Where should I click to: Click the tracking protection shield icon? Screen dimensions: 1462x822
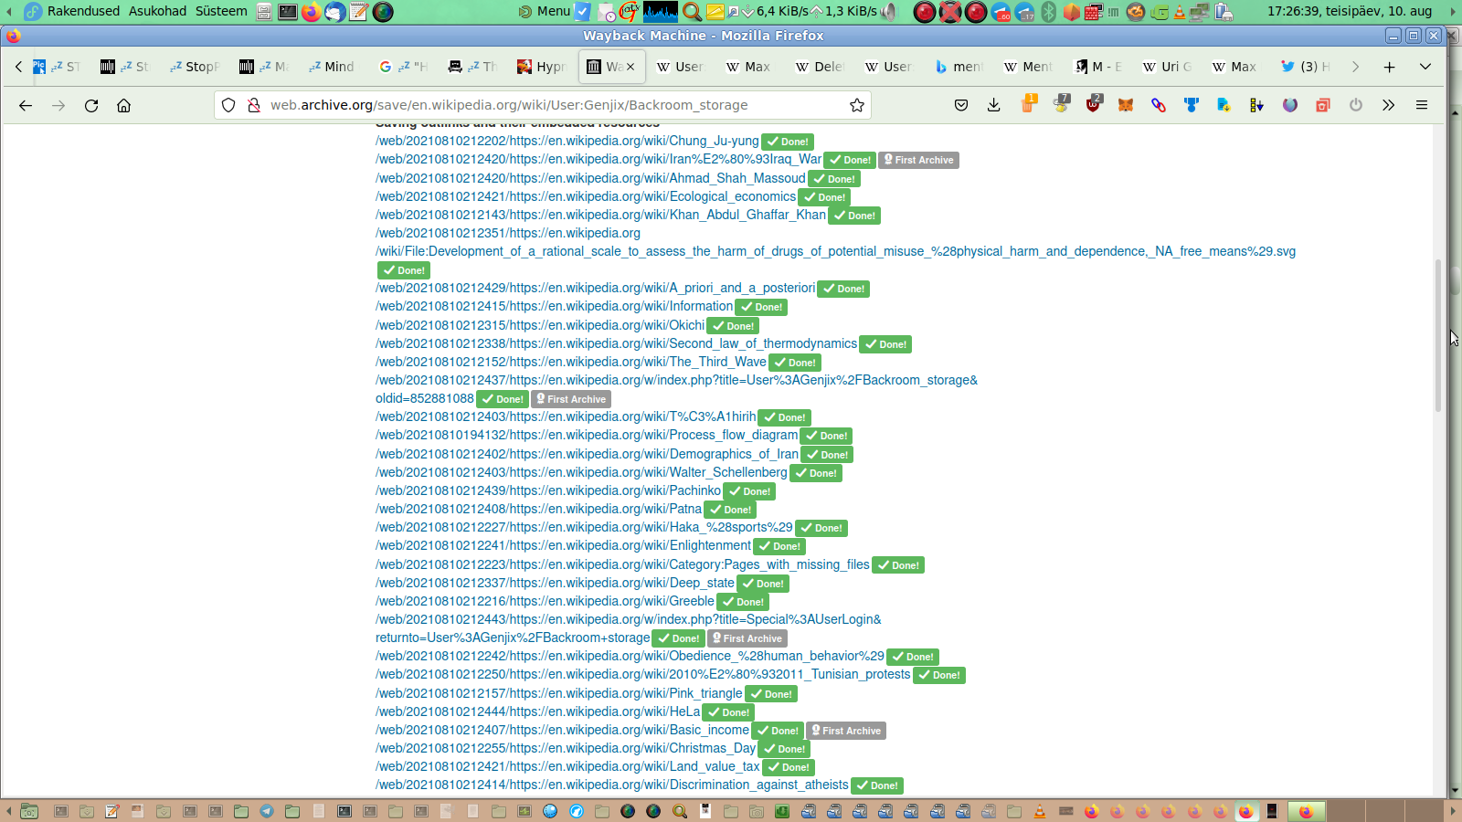[x=228, y=105]
